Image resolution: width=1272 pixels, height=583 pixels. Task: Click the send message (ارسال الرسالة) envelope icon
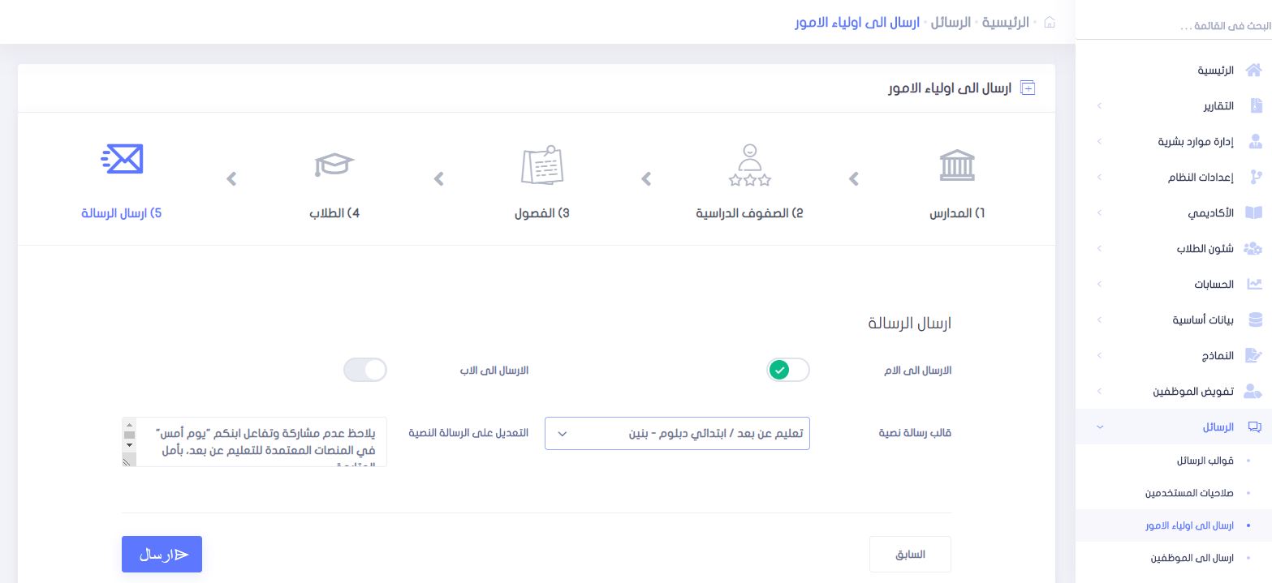click(123, 159)
